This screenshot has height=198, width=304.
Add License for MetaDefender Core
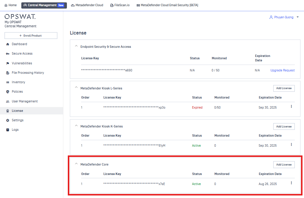284,165
